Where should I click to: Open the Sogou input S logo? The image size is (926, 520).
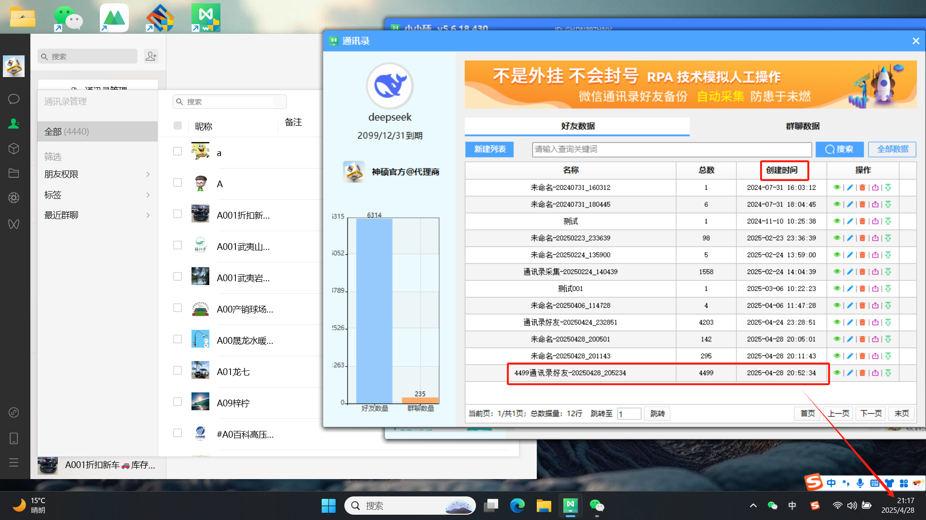(x=814, y=481)
